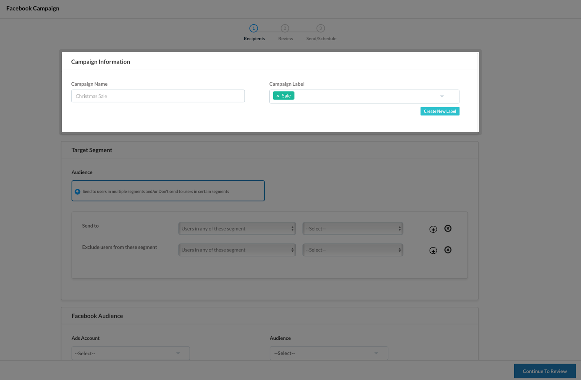
Task: Click the Recipients step label
Action: 254,38
